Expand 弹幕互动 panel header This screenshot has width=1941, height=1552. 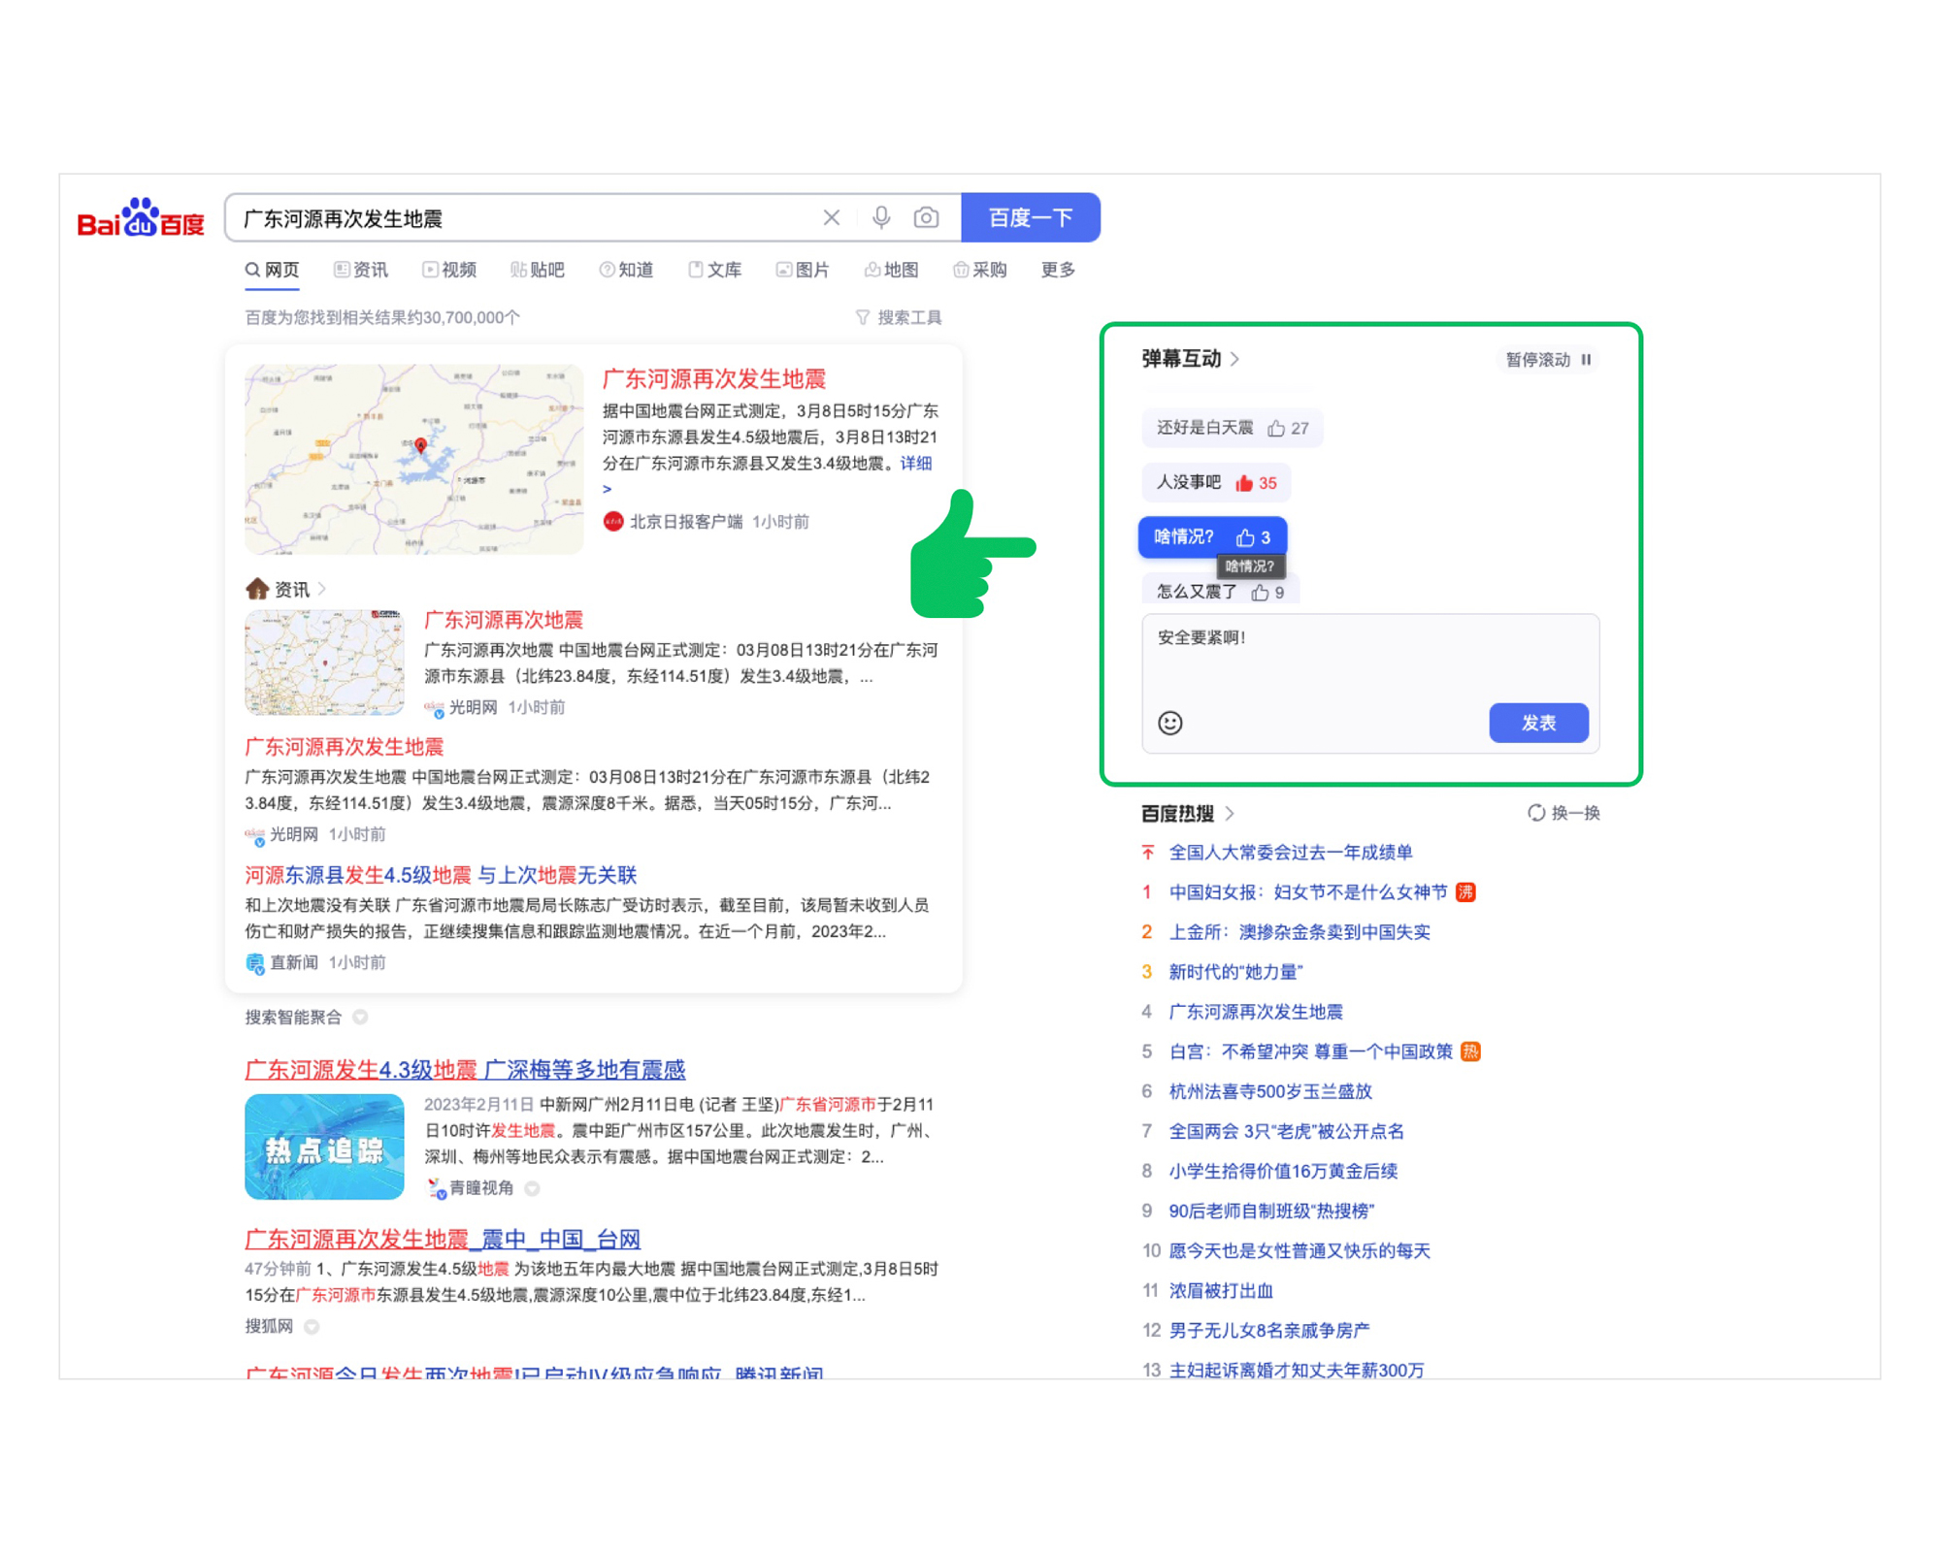tap(1191, 359)
